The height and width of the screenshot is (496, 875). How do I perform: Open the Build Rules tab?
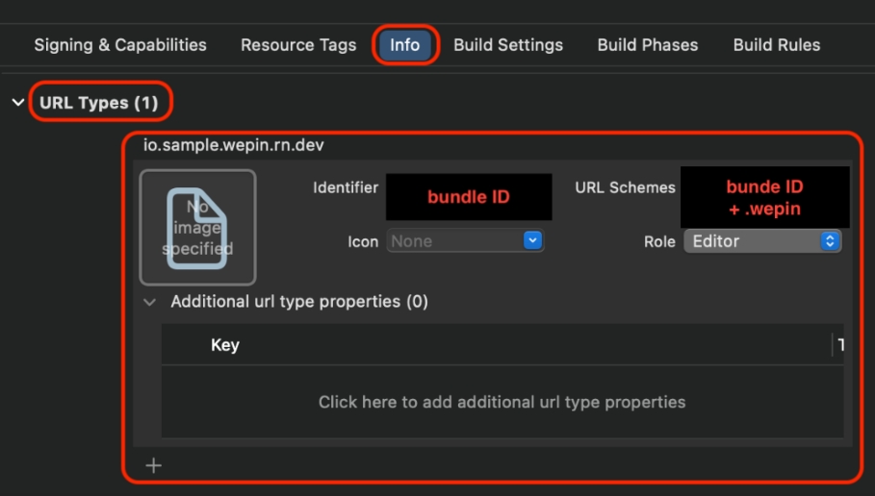777,45
